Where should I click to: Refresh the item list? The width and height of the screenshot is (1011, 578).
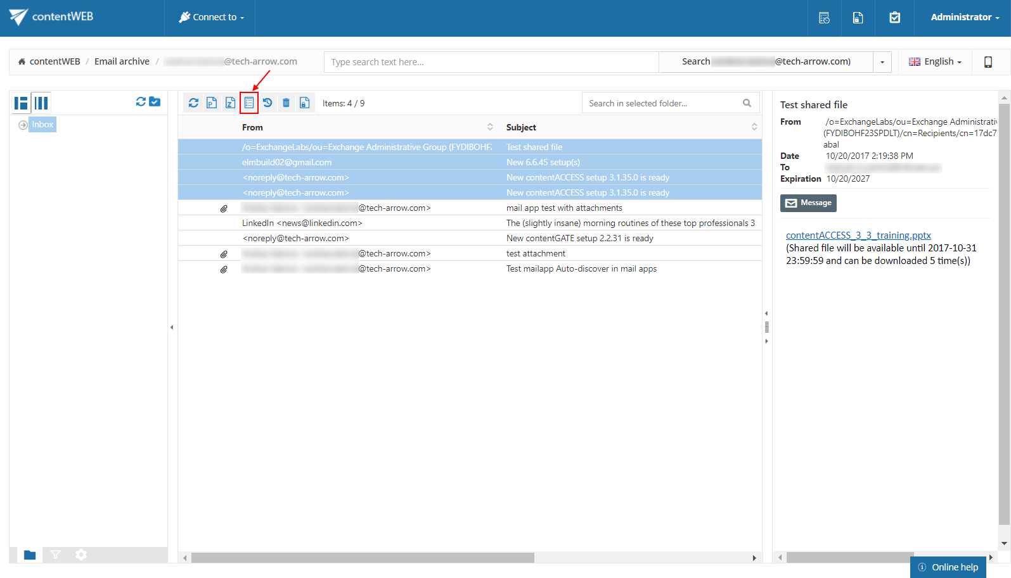(193, 103)
